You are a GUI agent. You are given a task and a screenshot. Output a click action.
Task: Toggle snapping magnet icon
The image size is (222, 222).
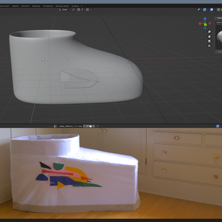[79, 10]
